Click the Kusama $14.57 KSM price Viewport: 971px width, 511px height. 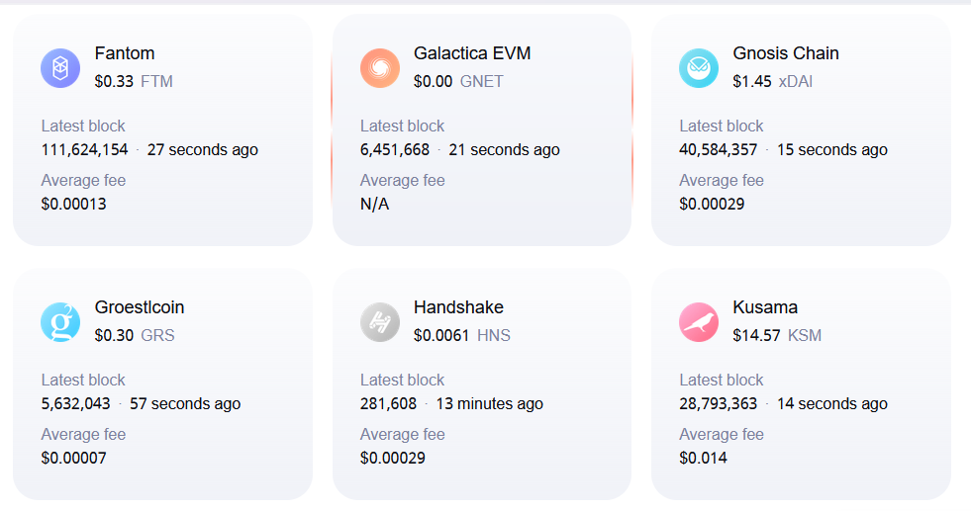point(777,336)
